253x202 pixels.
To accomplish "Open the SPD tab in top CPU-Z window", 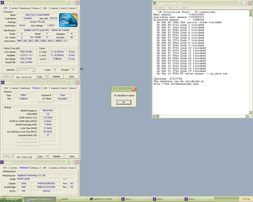I will pyautogui.click(x=45, y=8).
